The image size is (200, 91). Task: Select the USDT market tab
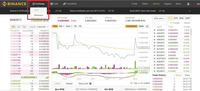click(188, 18)
